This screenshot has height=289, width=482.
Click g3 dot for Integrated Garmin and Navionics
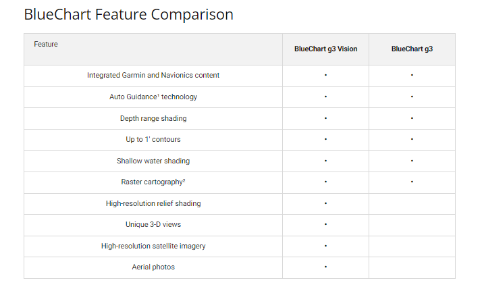coord(412,76)
